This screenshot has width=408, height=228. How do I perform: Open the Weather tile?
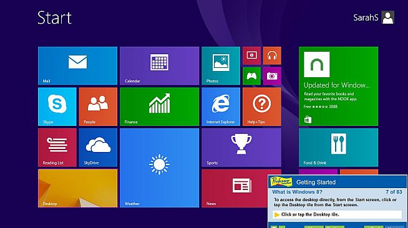point(159,168)
